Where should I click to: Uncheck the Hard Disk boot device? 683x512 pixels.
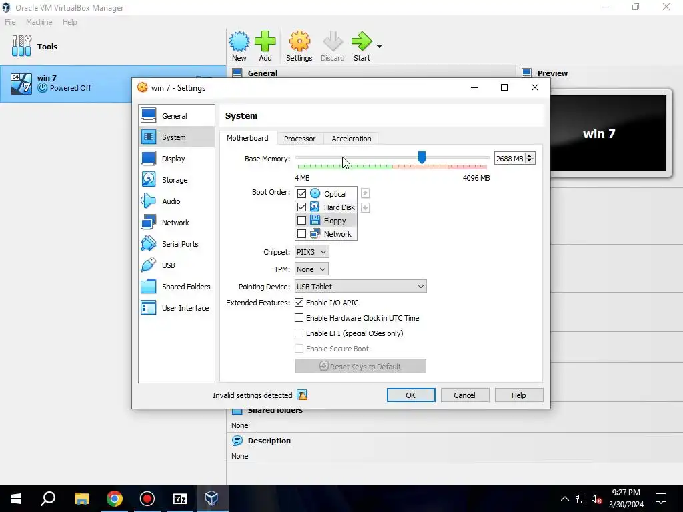point(301,207)
